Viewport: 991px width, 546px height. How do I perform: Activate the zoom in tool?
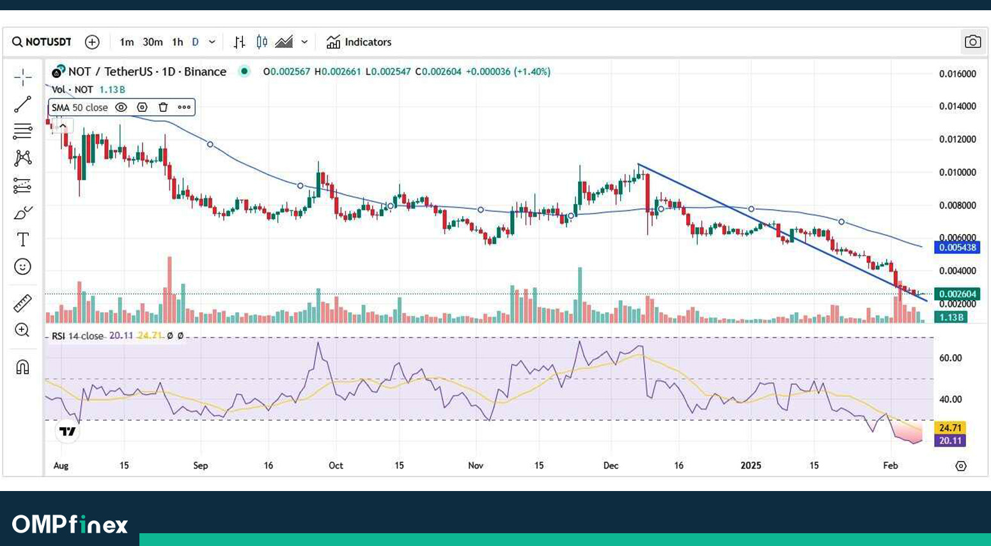[22, 330]
